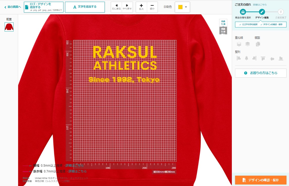Click 印刷色 label
The width and height of the screenshot is (289, 186).
(168, 7)
